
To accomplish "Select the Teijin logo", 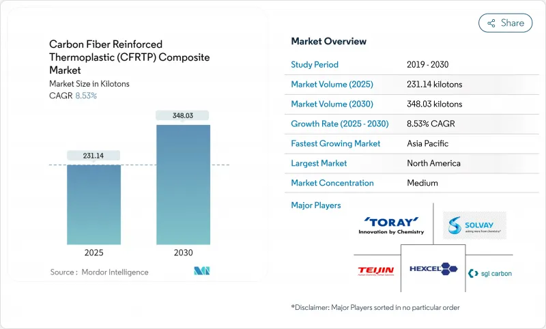I will click(x=376, y=271).
